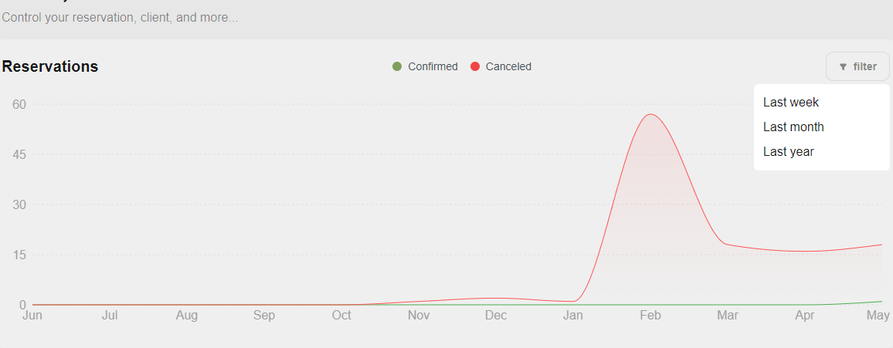Image resolution: width=893 pixels, height=348 pixels.
Task: Toggle the Confirmed legend series
Action: [x=425, y=66]
